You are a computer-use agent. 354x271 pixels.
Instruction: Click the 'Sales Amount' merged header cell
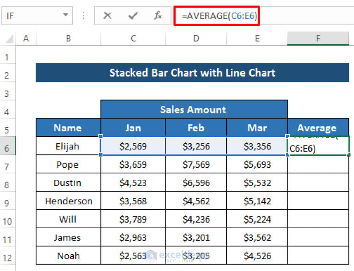[x=194, y=109]
